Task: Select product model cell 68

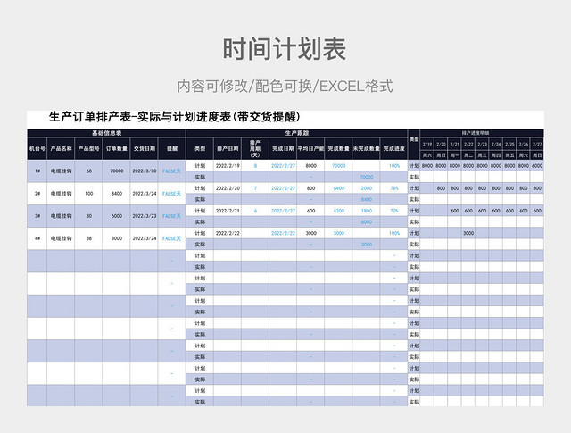Action: point(89,171)
